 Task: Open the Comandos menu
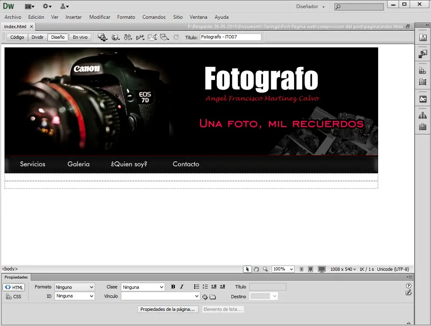154,17
